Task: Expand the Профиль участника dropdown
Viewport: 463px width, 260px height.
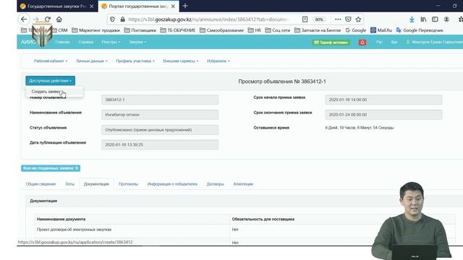Action: [x=135, y=61]
